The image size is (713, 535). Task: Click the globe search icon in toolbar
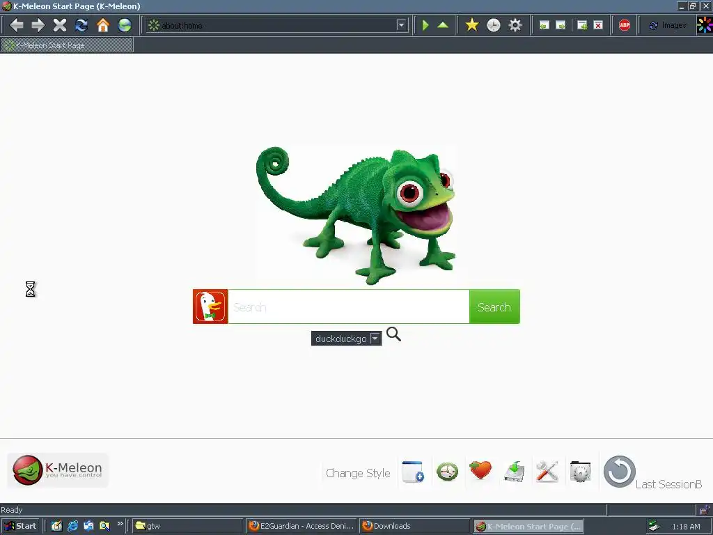pyautogui.click(x=125, y=25)
